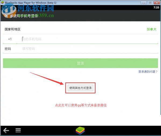Viewport: 161px width, 136px height.
Task: Go back using the header arrow icon
Action: pyautogui.click(x=5, y=16)
